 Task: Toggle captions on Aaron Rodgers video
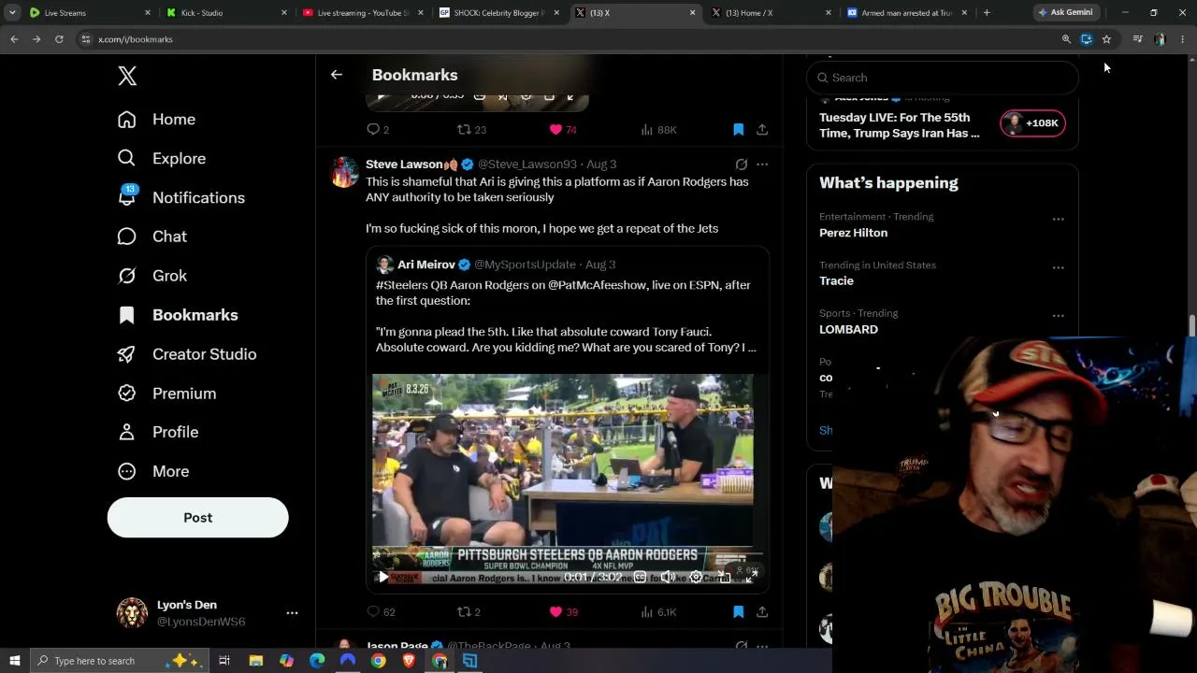point(640,578)
